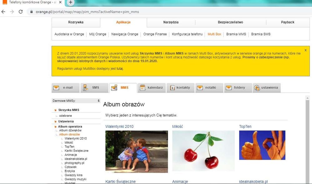312x184 pixels.
Task: Click the browser address bar URL
Action: (x=87, y=12)
